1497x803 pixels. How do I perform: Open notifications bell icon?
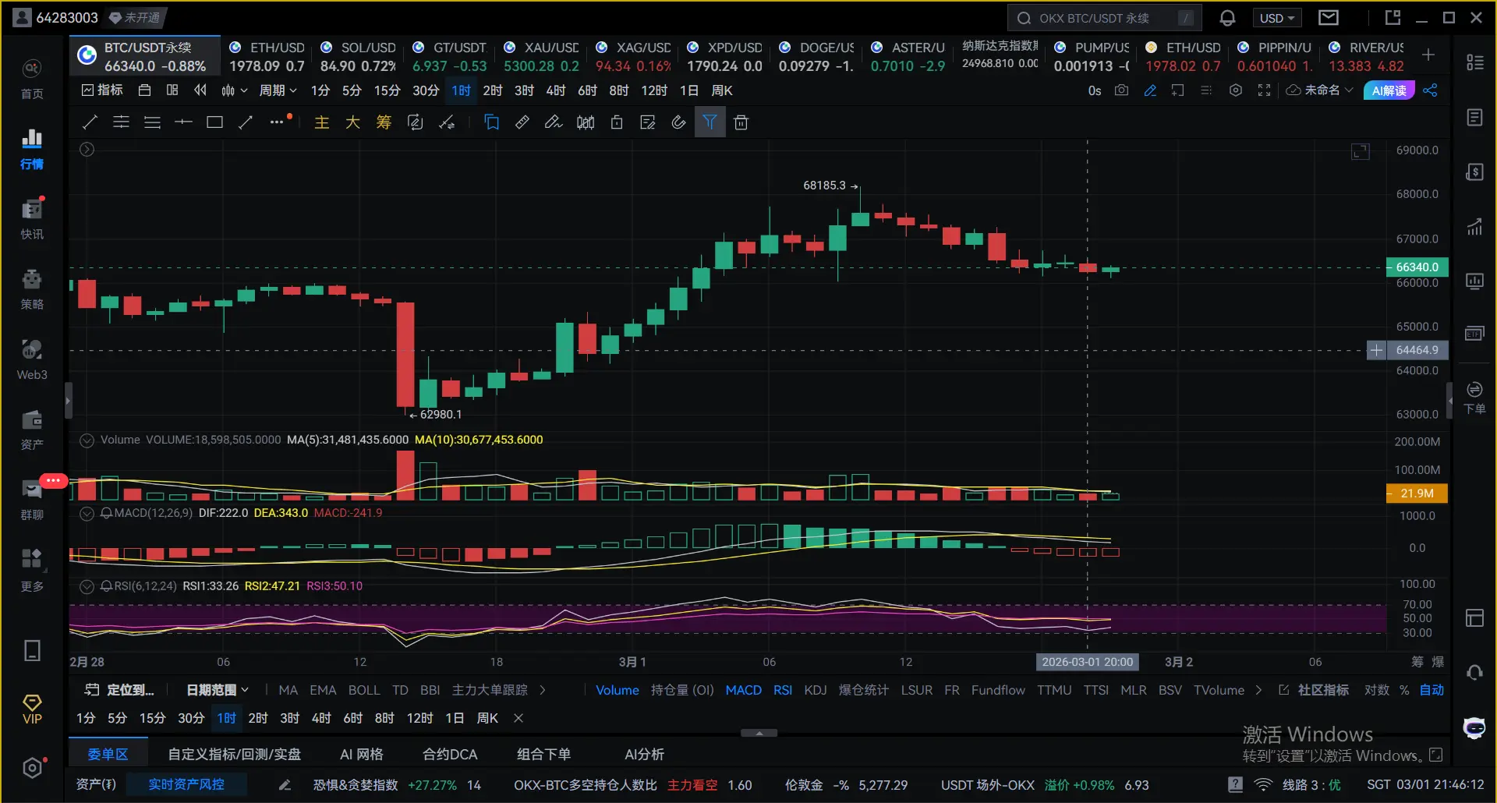tap(1227, 18)
